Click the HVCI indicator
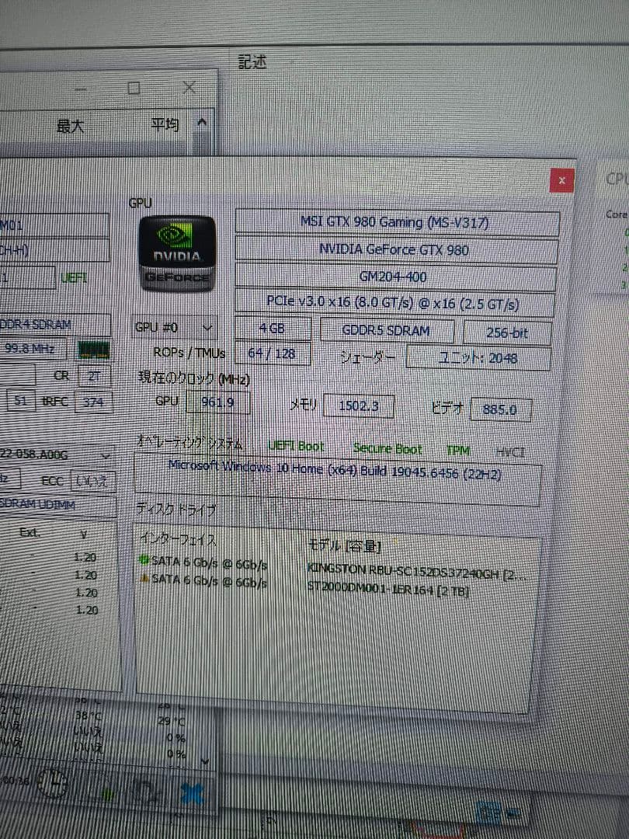 tap(510, 453)
